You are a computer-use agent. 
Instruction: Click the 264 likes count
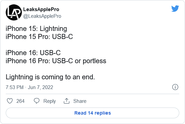pyautogui.click(x=21, y=101)
